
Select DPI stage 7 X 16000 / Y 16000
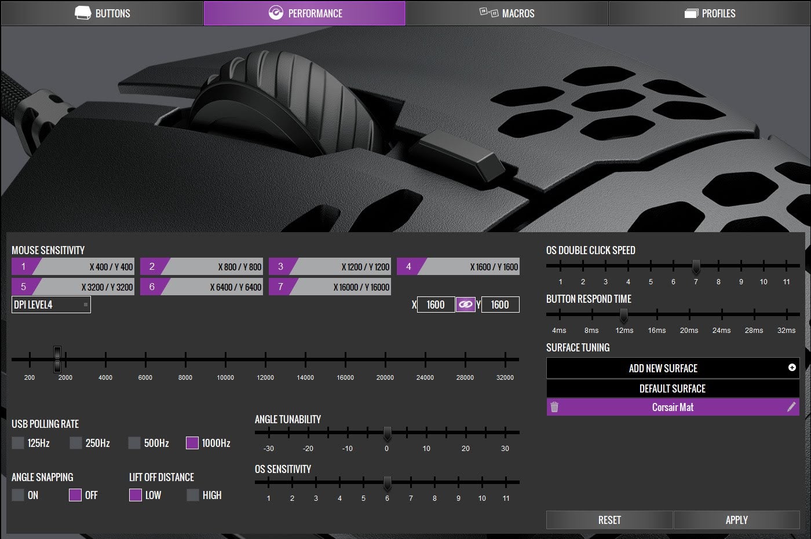point(330,287)
